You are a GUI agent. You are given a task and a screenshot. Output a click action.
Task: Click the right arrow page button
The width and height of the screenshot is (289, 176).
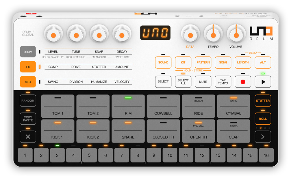(263, 137)
